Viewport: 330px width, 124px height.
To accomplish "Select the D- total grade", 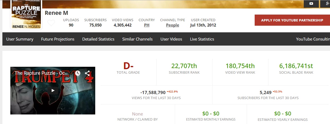I will click(128, 66).
